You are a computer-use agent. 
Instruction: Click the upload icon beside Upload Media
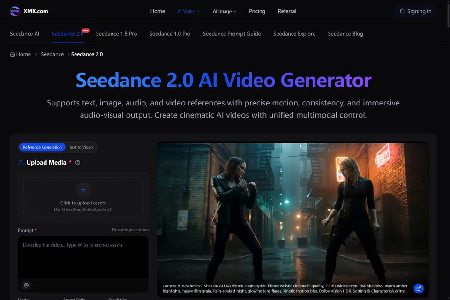tap(21, 163)
